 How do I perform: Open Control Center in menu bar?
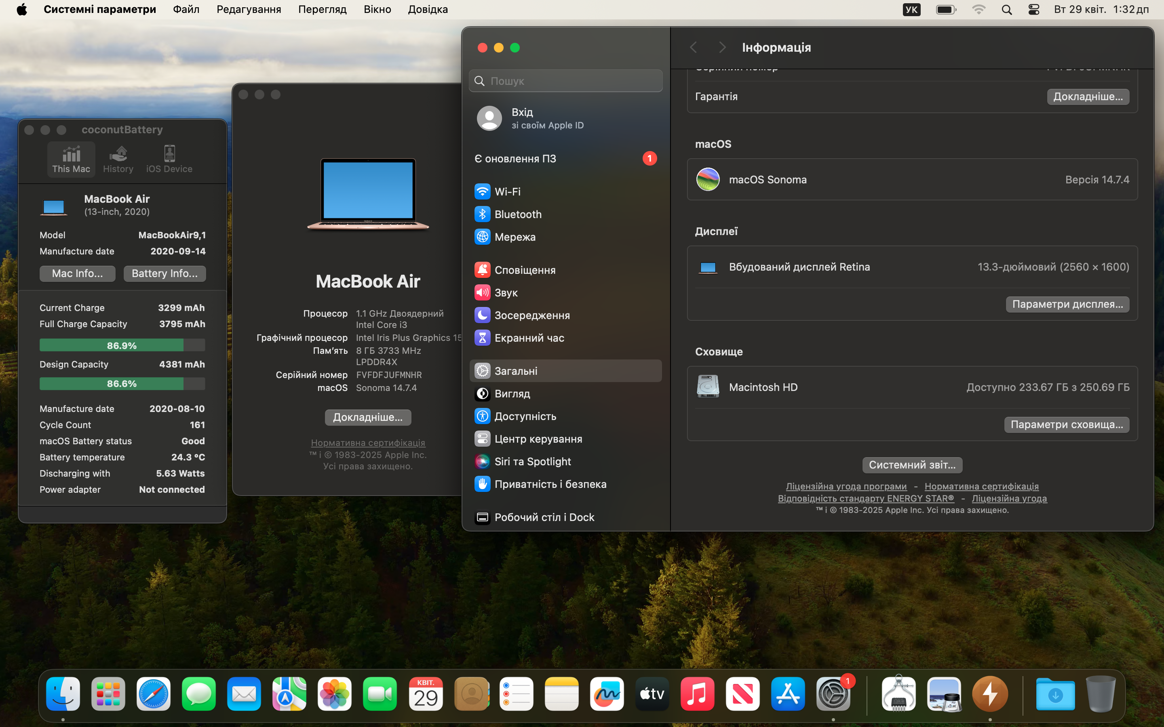pos(1033,10)
